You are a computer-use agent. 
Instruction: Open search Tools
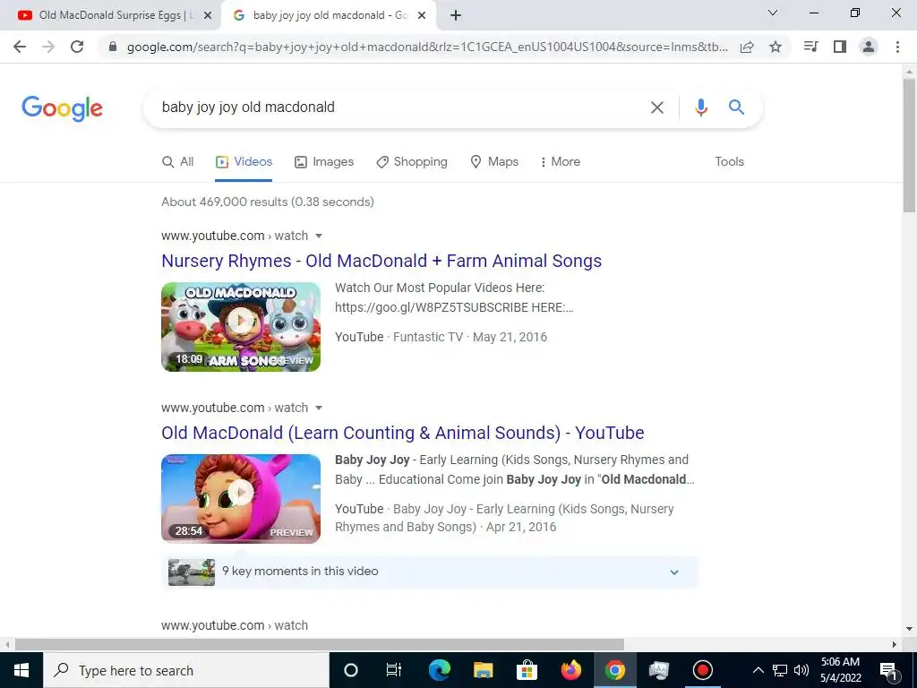click(x=729, y=161)
